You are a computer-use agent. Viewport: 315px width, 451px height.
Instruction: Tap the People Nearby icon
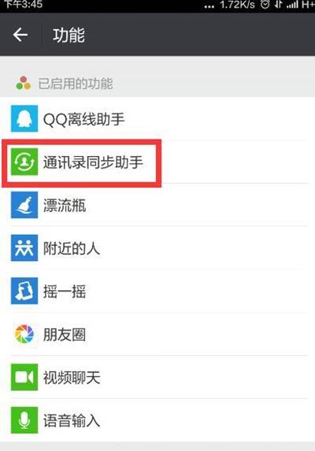click(24, 248)
